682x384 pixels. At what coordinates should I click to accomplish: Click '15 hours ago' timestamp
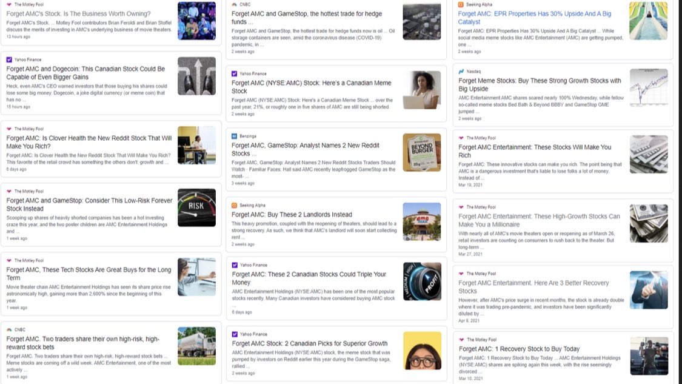[x=18, y=107]
